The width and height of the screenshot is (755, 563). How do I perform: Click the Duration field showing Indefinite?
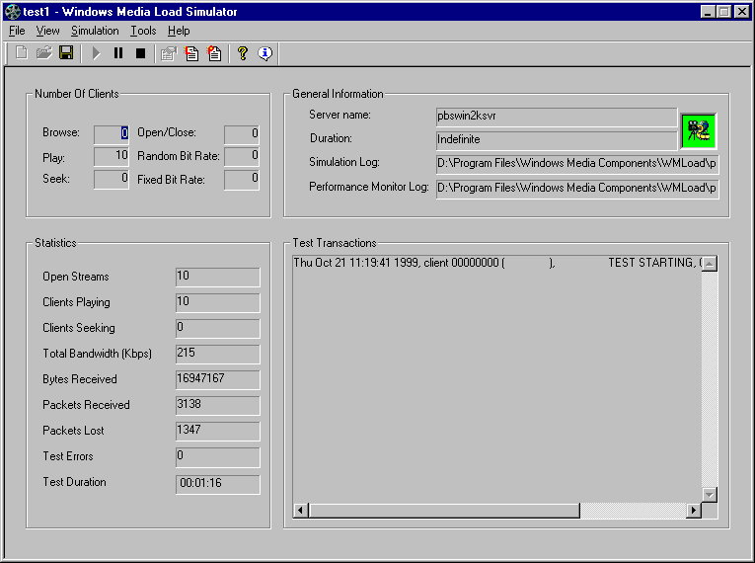point(557,140)
